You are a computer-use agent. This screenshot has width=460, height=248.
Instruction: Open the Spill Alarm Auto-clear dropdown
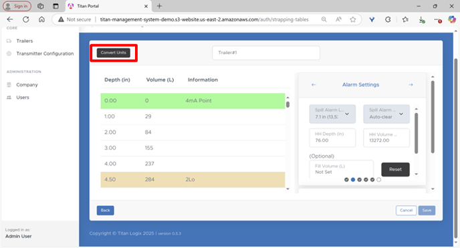click(x=386, y=114)
